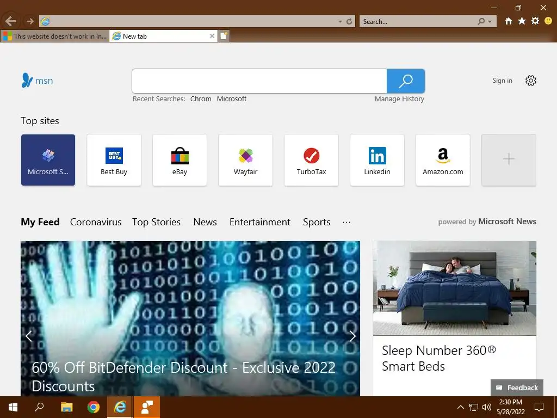Image resolution: width=557 pixels, height=418 pixels.
Task: Click the smiley feedback icon in toolbar
Action: (548, 21)
